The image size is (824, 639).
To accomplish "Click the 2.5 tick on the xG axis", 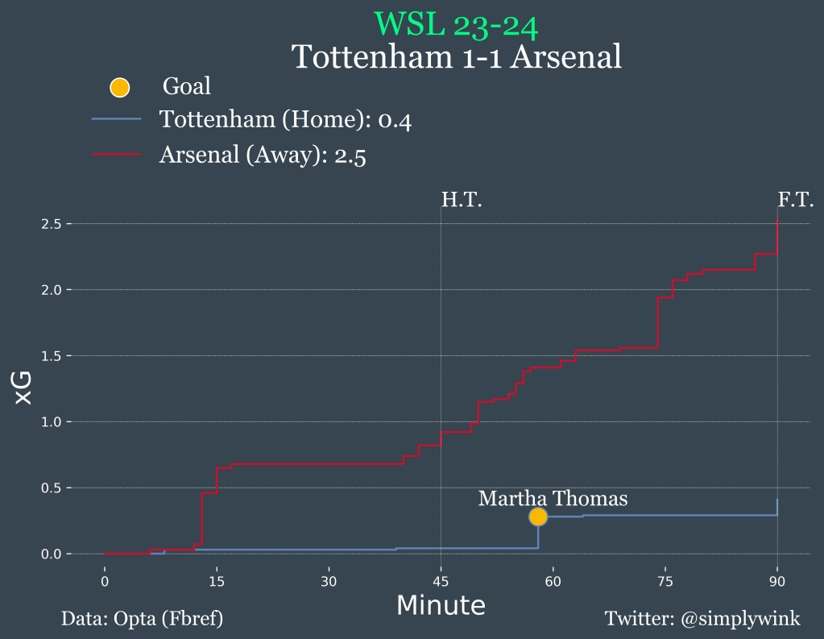I will tap(52, 223).
